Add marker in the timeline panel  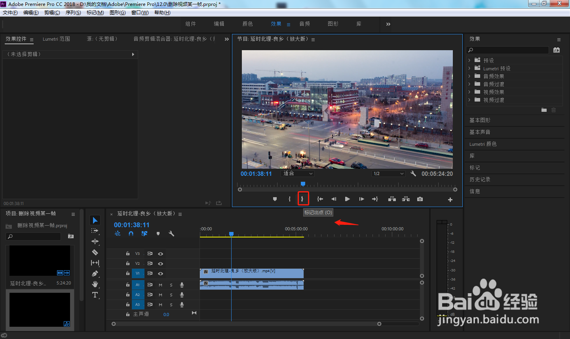coord(158,234)
